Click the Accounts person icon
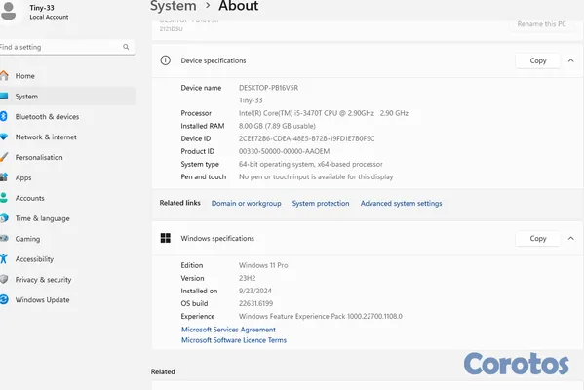584x390 pixels. pos(4,198)
